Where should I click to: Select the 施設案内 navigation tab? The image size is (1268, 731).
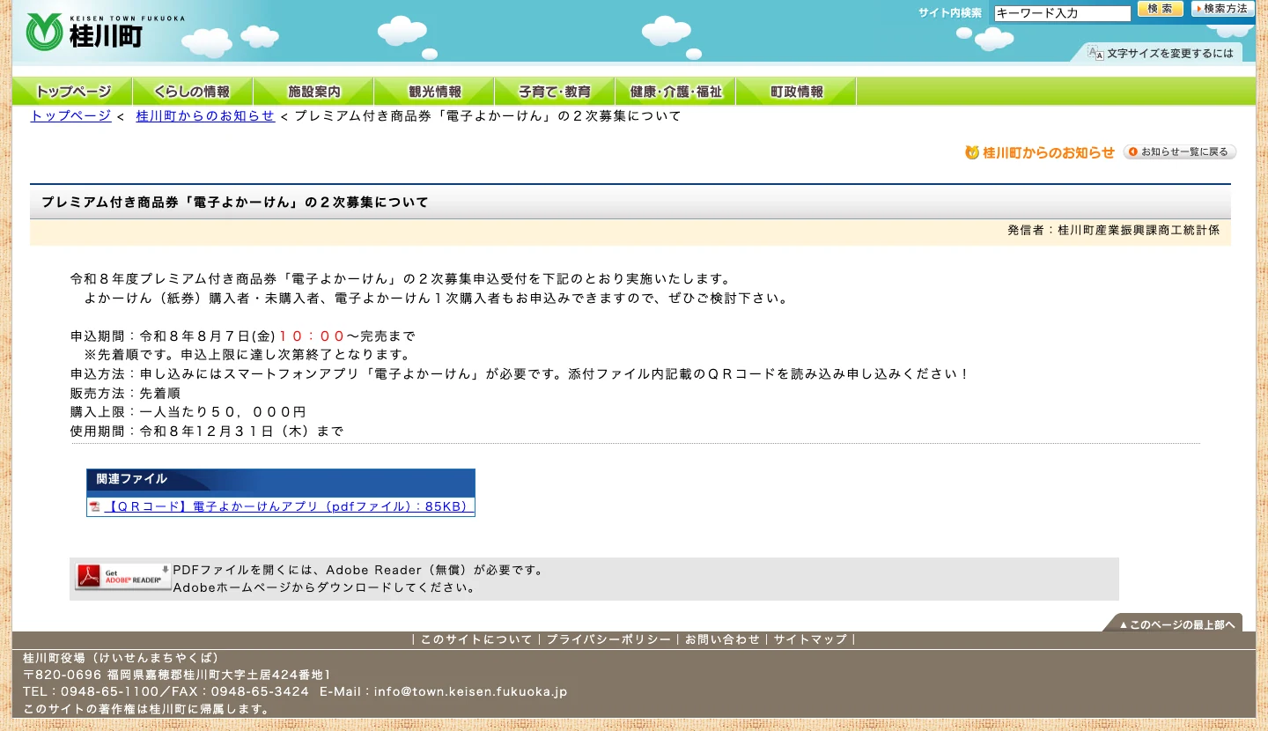pos(313,92)
